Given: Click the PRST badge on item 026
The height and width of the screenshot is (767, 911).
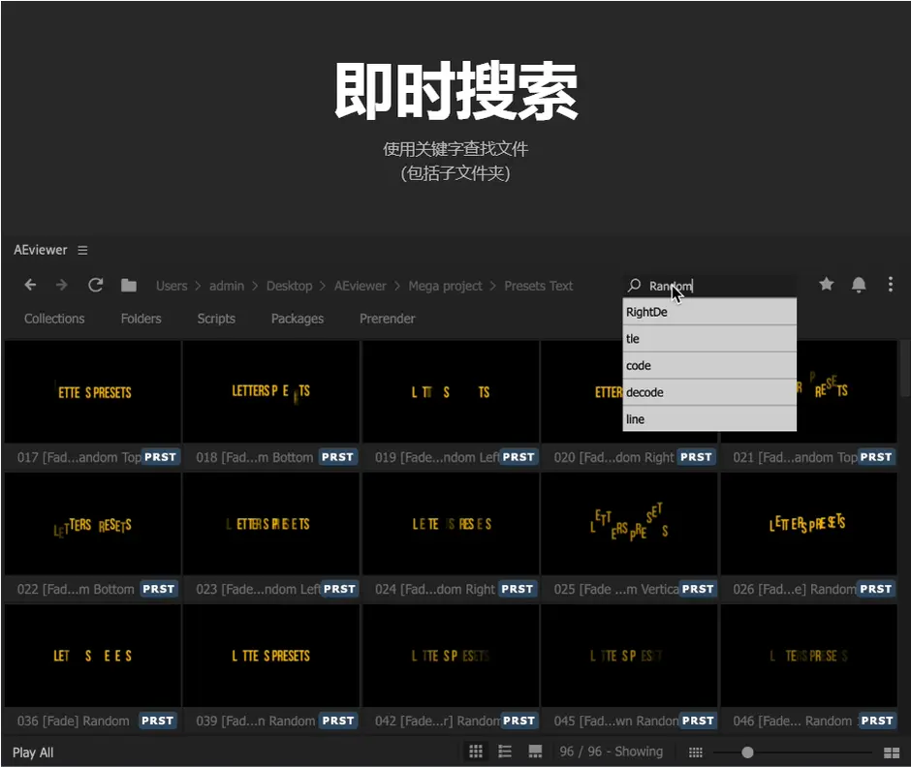Looking at the screenshot, I should tap(876, 589).
